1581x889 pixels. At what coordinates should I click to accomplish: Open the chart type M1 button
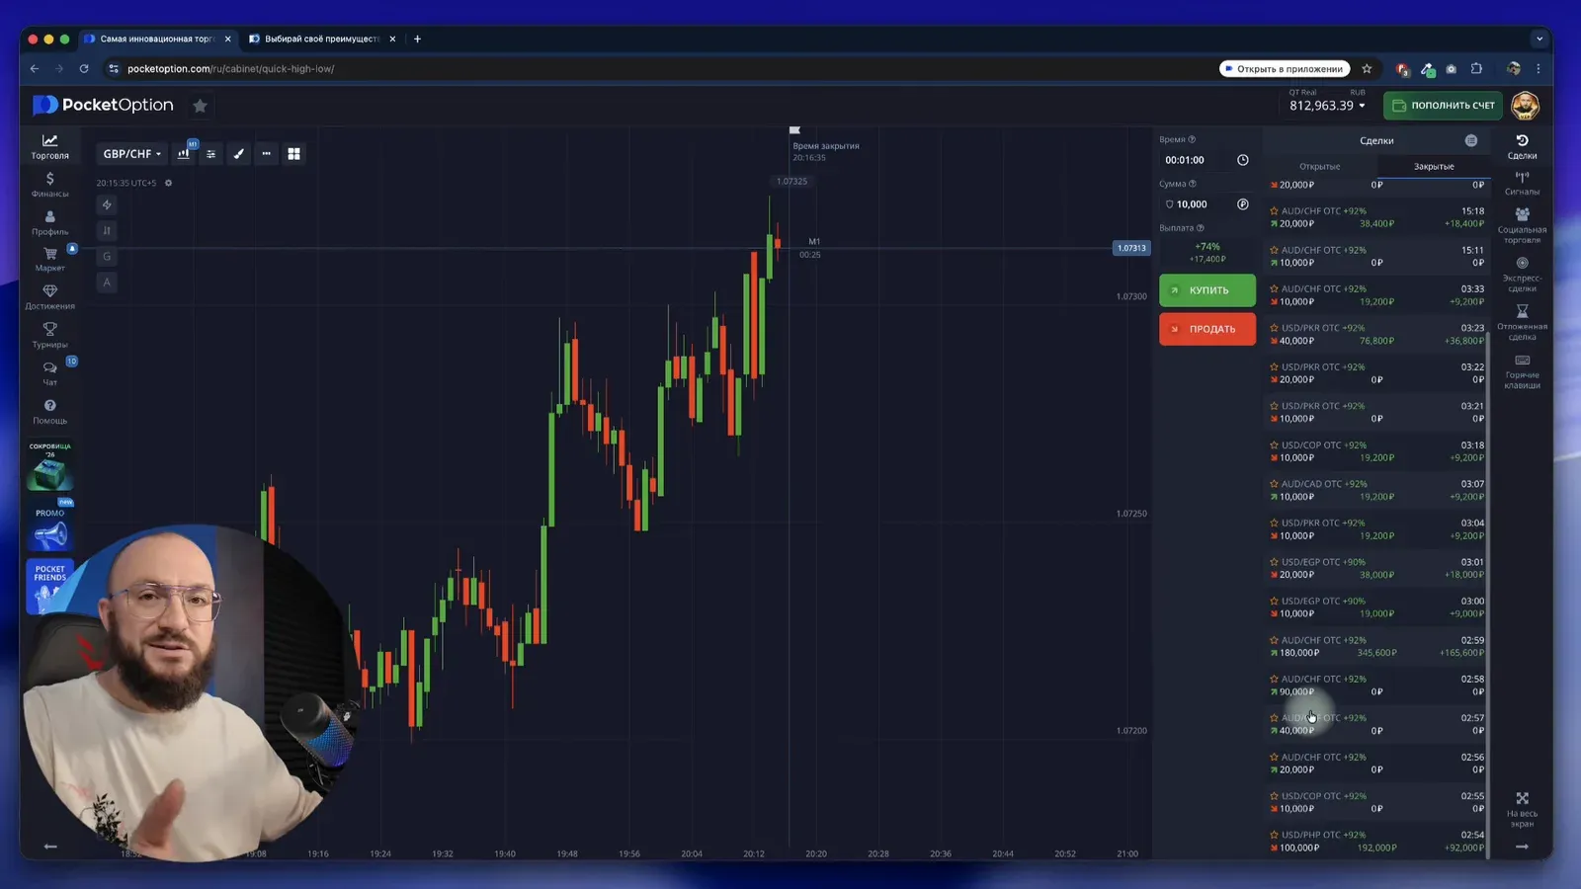(x=184, y=153)
